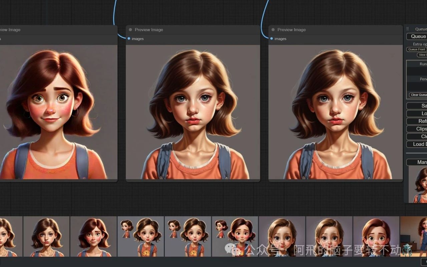Click the middle node's brown-haired girl preview image
This screenshot has width=427, height=267.
click(x=193, y=112)
